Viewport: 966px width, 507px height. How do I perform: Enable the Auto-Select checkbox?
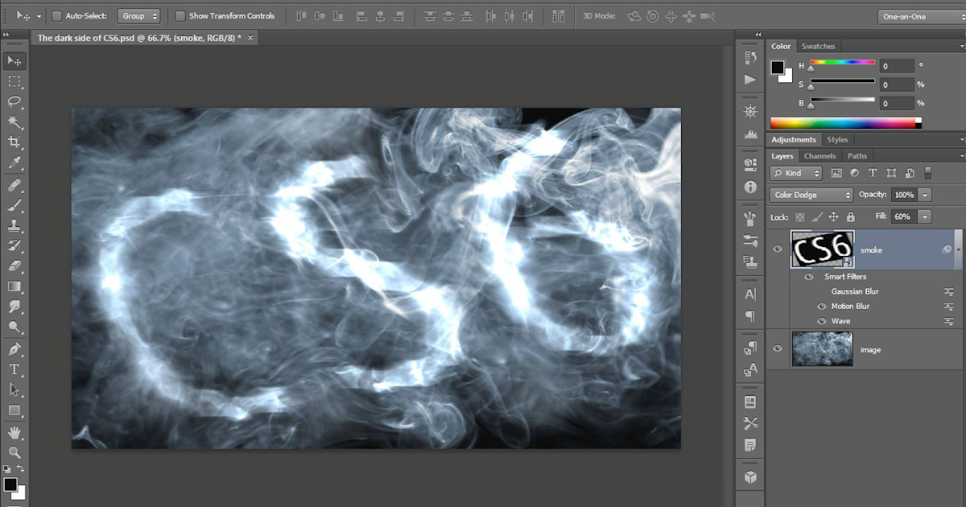click(x=56, y=16)
